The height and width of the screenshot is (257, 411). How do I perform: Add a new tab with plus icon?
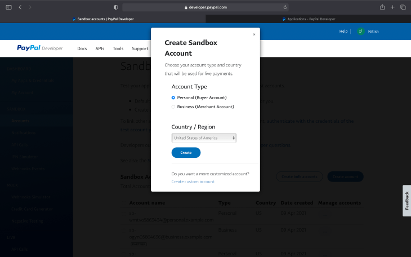392,7
